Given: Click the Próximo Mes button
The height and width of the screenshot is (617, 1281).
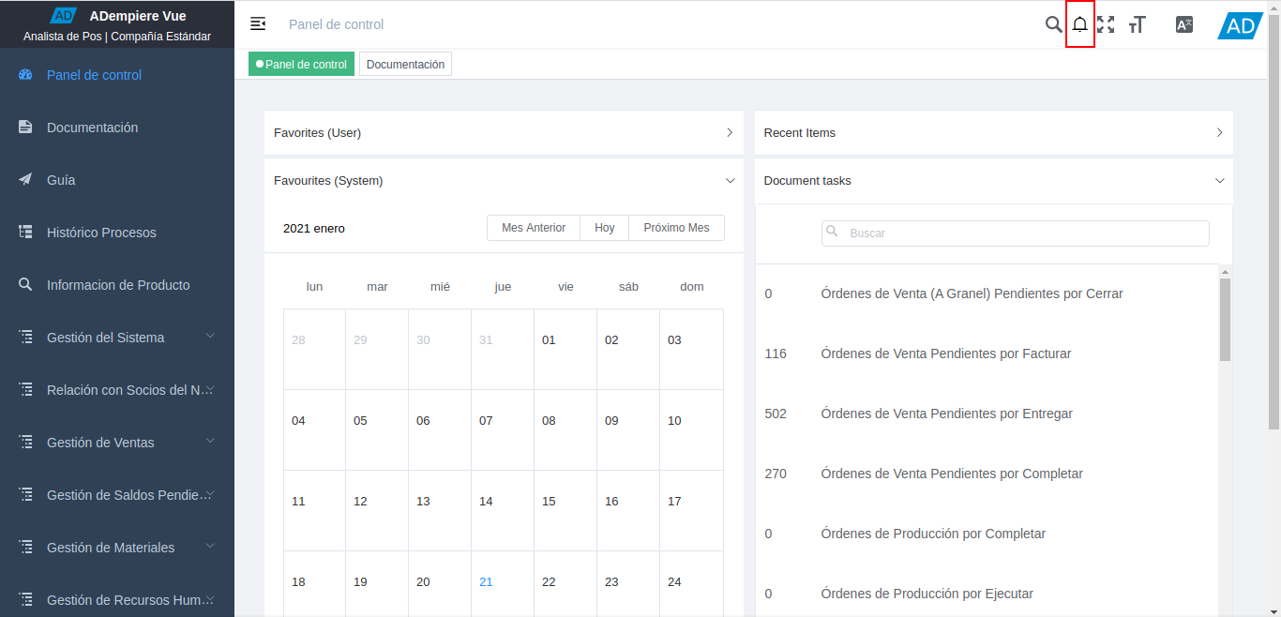Looking at the screenshot, I should coord(676,228).
